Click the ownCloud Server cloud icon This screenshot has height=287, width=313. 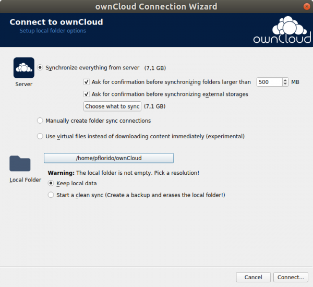pyautogui.click(x=24, y=68)
